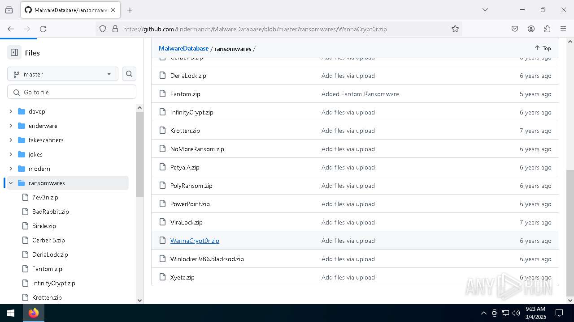Viewport: 574px width, 322px height.
Task: Click the Firefox taskbar icon
Action: (x=34, y=313)
